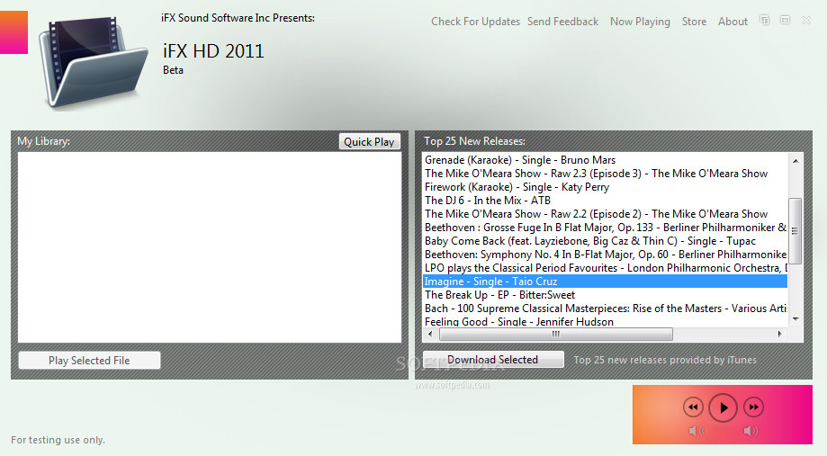Viewport: 827px width, 456px height.
Task: Click the horizontal scroll right arrow
Action: pyautogui.click(x=779, y=334)
